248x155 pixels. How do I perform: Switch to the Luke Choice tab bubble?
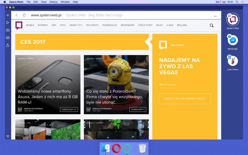point(233,61)
